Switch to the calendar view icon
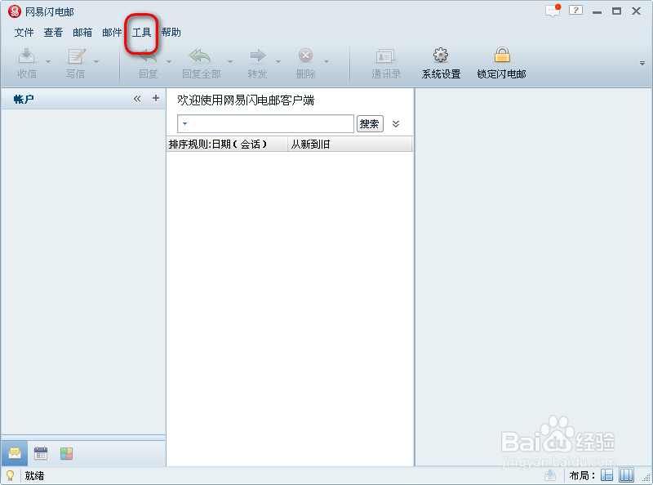653x485 pixels. tap(41, 453)
